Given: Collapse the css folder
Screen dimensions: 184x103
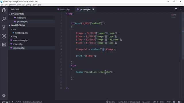Looking at the screenshot, I should 15,29.
